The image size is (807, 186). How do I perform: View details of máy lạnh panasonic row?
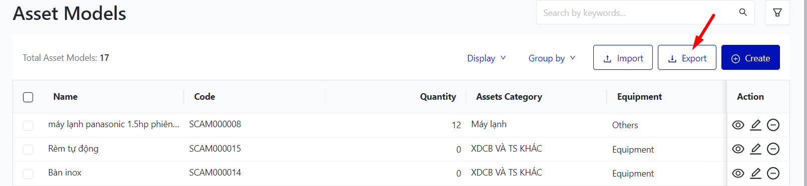coord(738,125)
